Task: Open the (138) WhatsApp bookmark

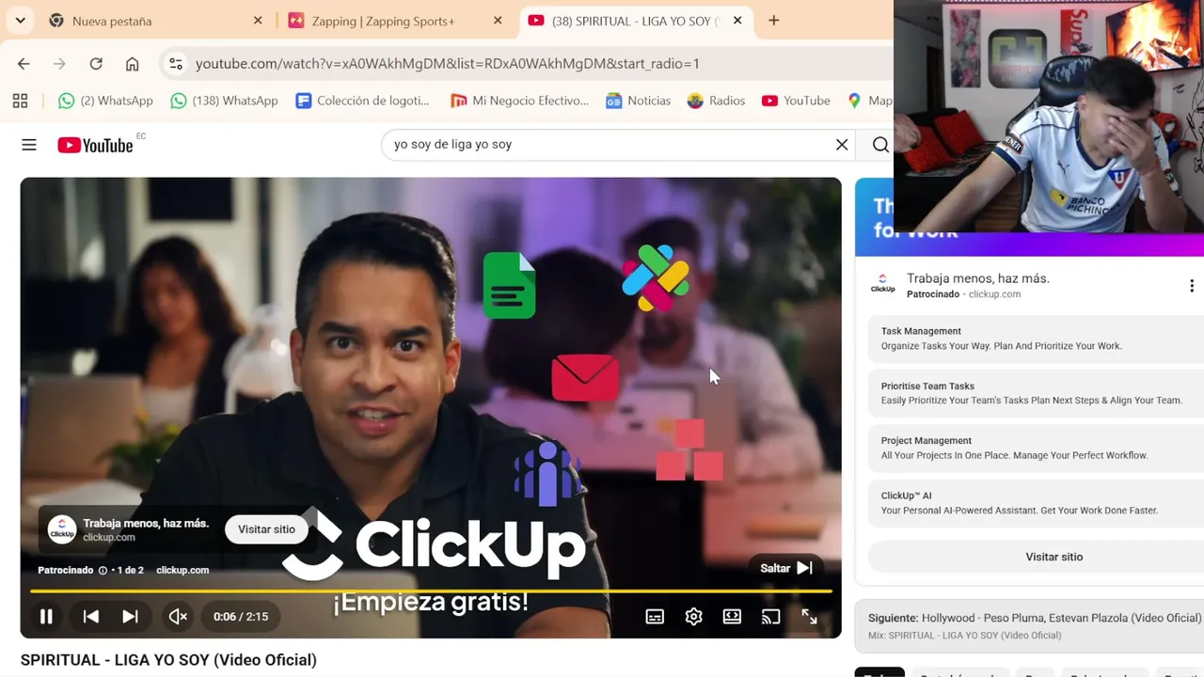Action: pos(224,101)
